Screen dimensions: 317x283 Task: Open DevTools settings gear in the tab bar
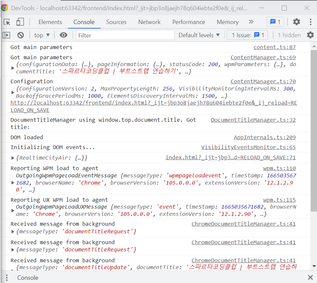pos(296,22)
